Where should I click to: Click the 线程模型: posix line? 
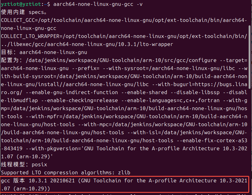tap(24, 164)
